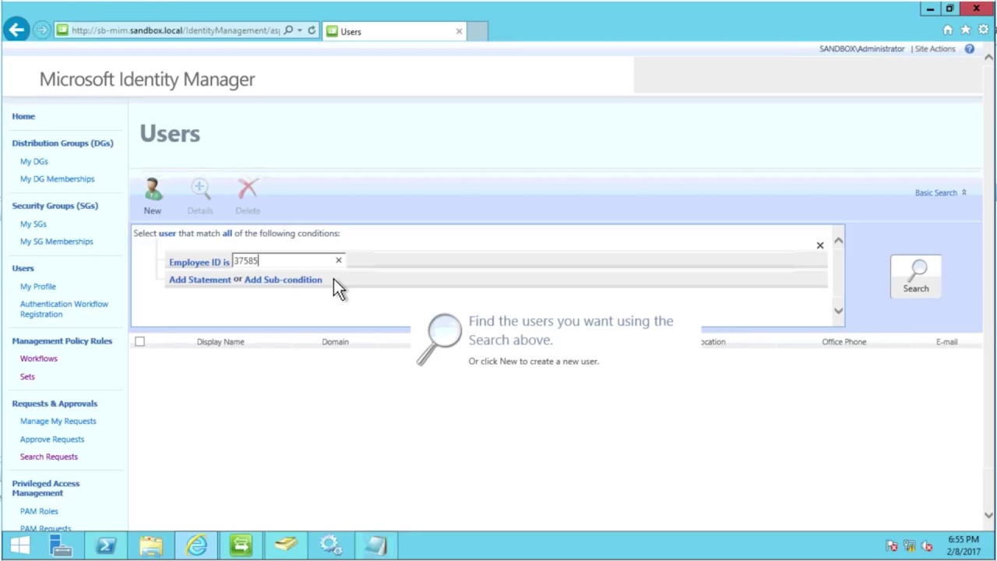This screenshot has width=997, height=561.
Task: Open Manage My Requests link
Action: pos(58,422)
